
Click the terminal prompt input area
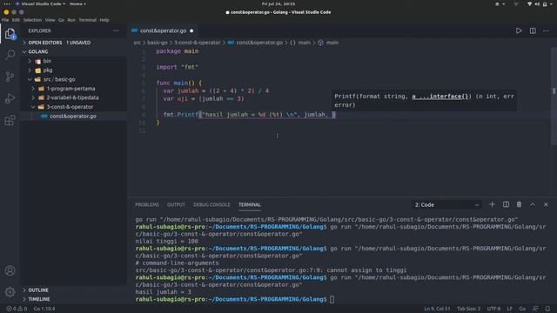point(332,299)
